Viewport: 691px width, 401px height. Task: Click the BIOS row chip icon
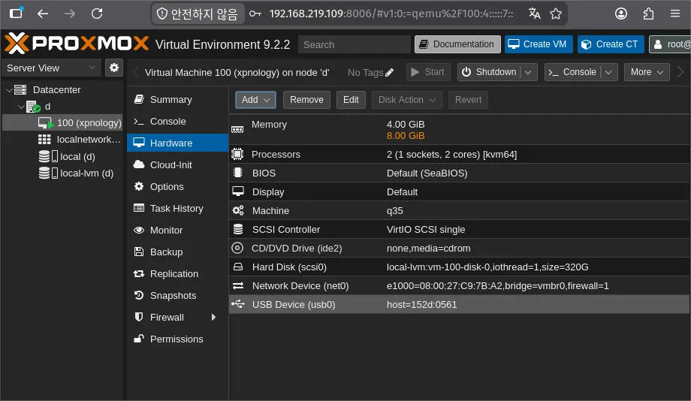pos(238,173)
